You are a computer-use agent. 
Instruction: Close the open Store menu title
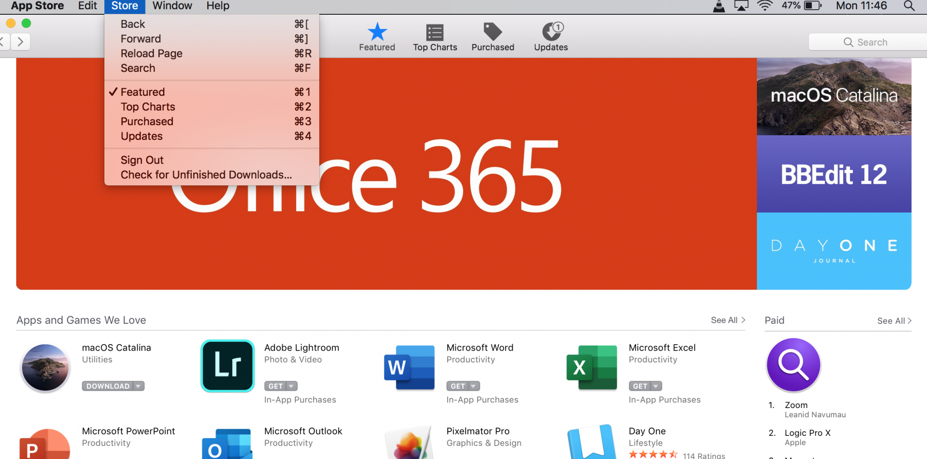[x=125, y=6]
